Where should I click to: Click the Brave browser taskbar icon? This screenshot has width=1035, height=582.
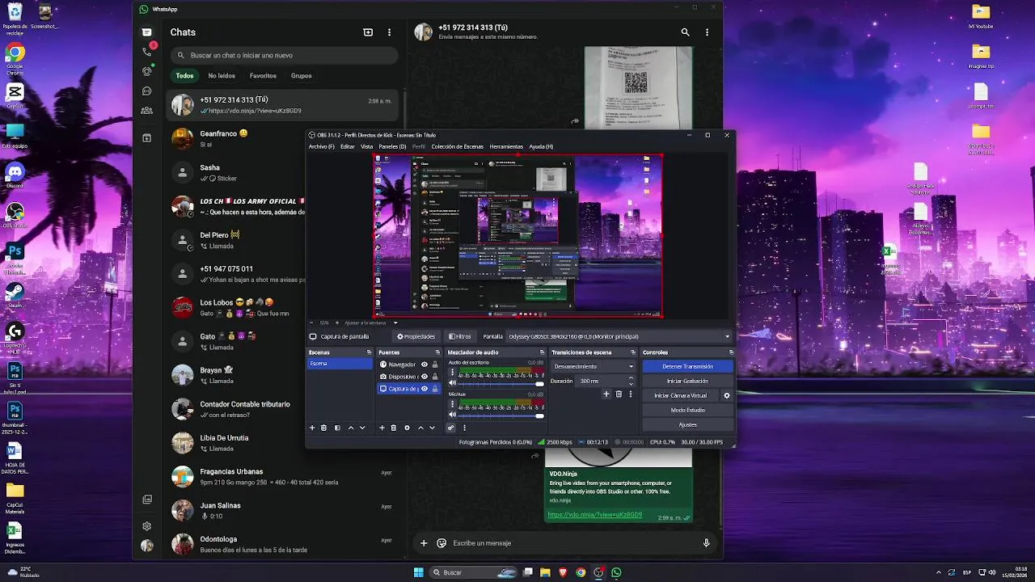click(x=563, y=572)
